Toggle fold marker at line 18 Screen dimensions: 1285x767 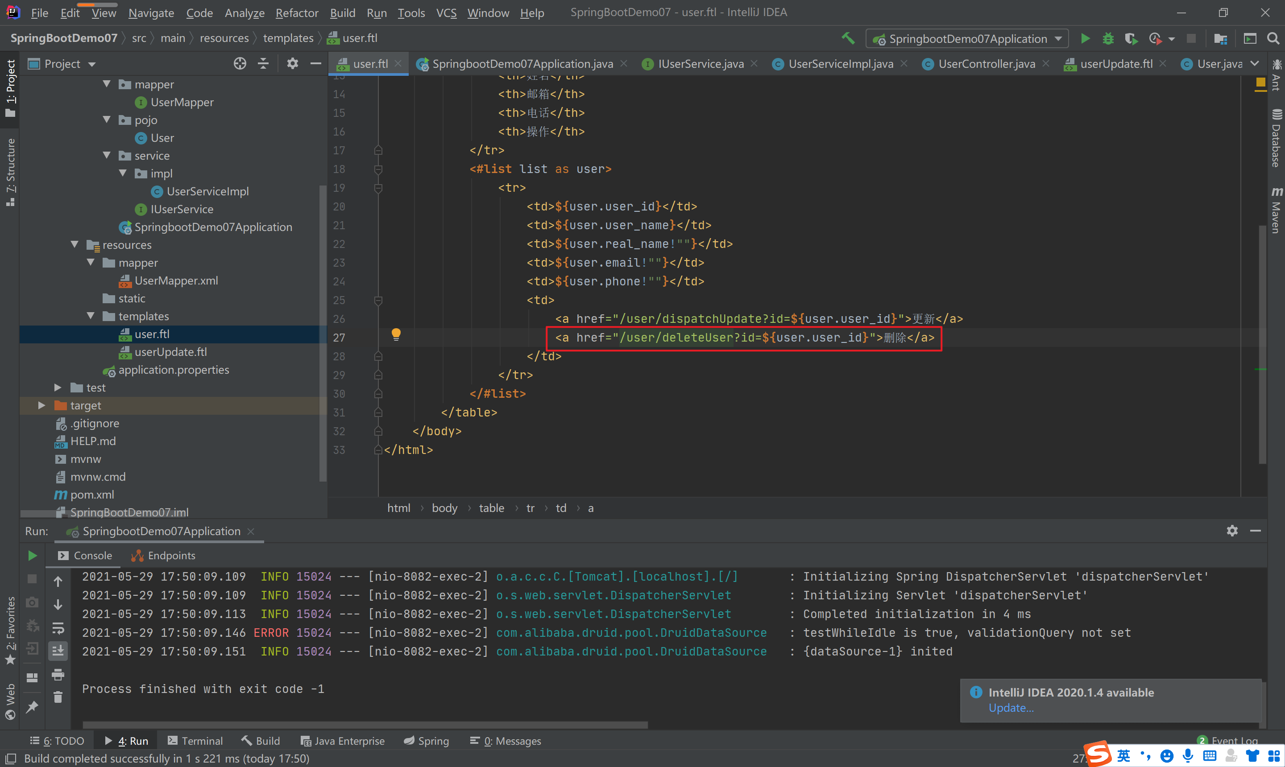coord(378,169)
